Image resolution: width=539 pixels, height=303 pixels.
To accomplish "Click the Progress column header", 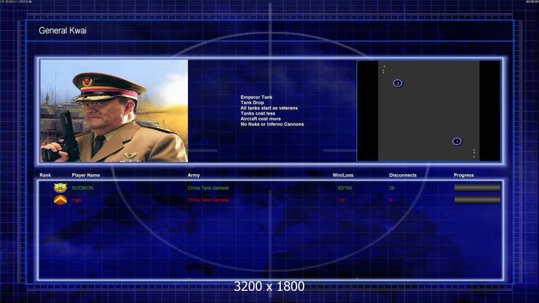I will tap(464, 175).
